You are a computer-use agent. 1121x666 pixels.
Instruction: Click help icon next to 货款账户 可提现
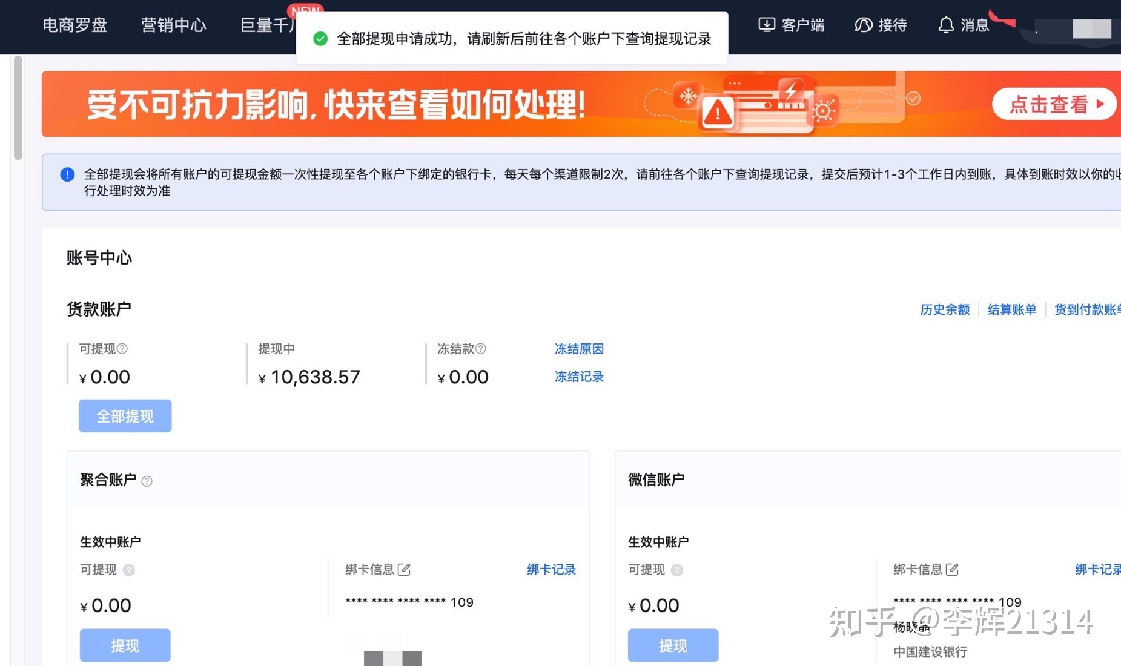(x=122, y=348)
